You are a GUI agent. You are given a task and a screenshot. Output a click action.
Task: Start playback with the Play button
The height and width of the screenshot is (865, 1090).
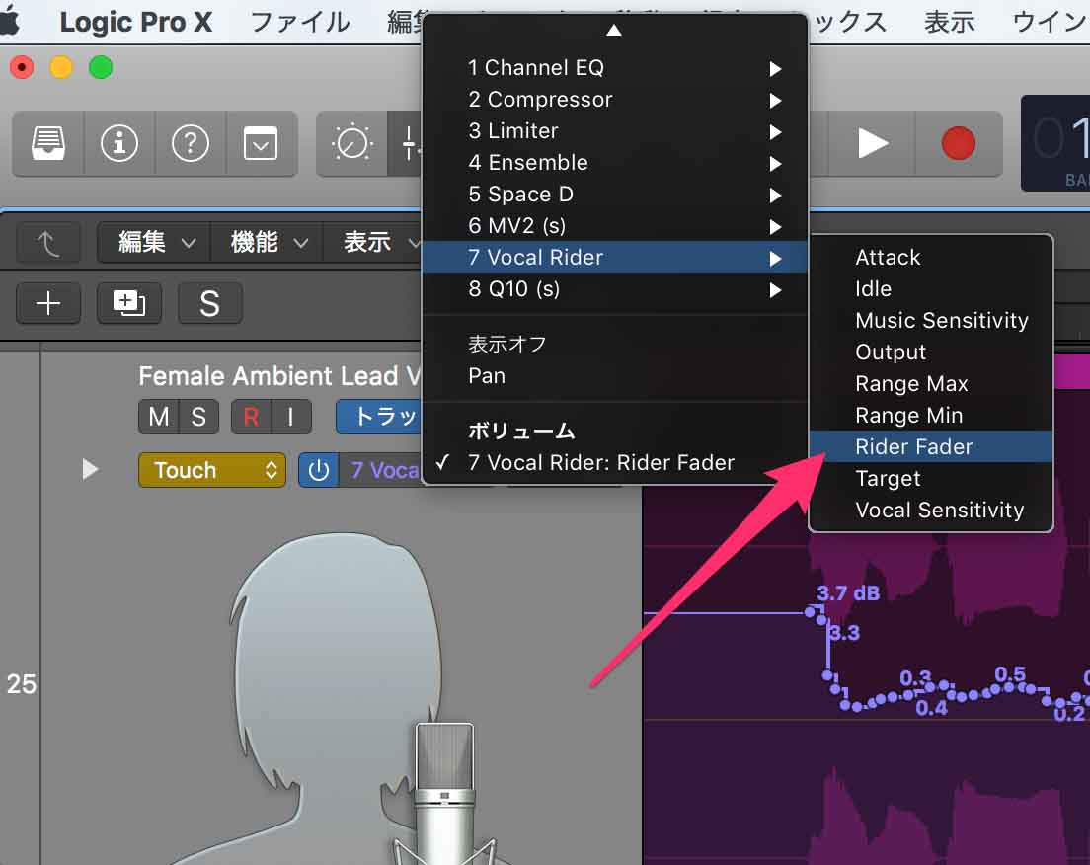[x=872, y=143]
